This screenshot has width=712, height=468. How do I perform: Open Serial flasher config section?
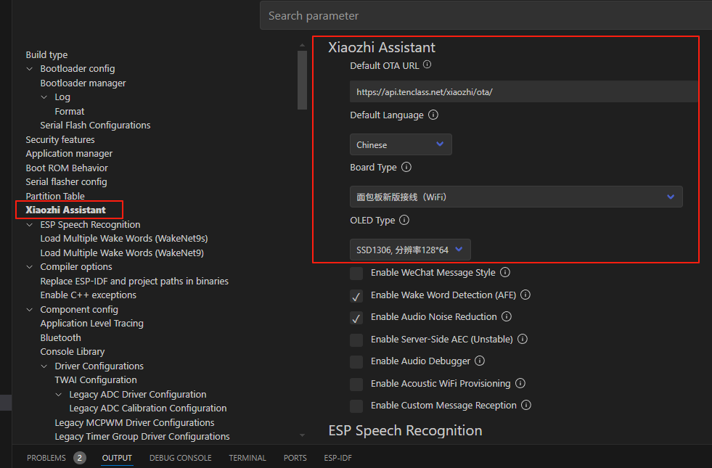pos(66,182)
